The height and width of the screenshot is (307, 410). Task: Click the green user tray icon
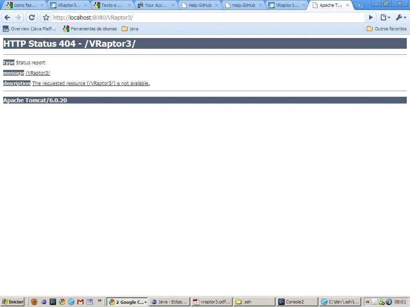coord(382,302)
